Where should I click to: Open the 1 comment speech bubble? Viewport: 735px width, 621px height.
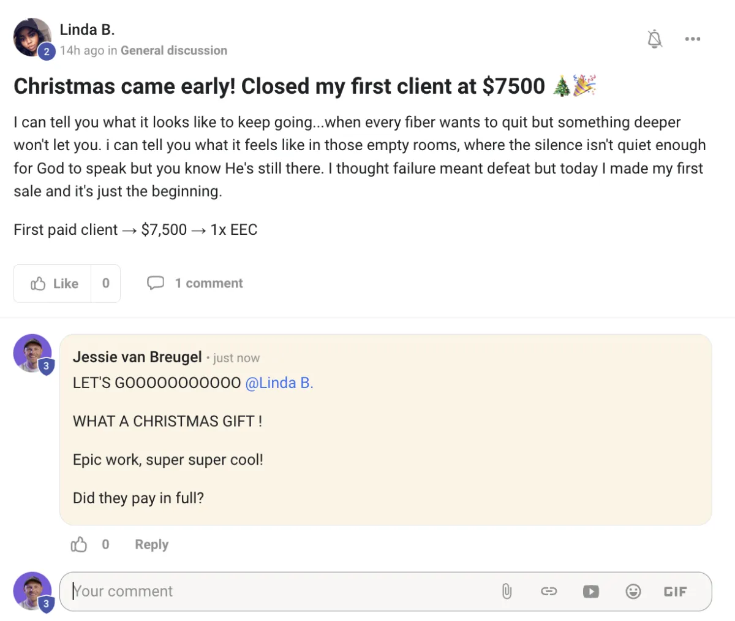pos(195,283)
